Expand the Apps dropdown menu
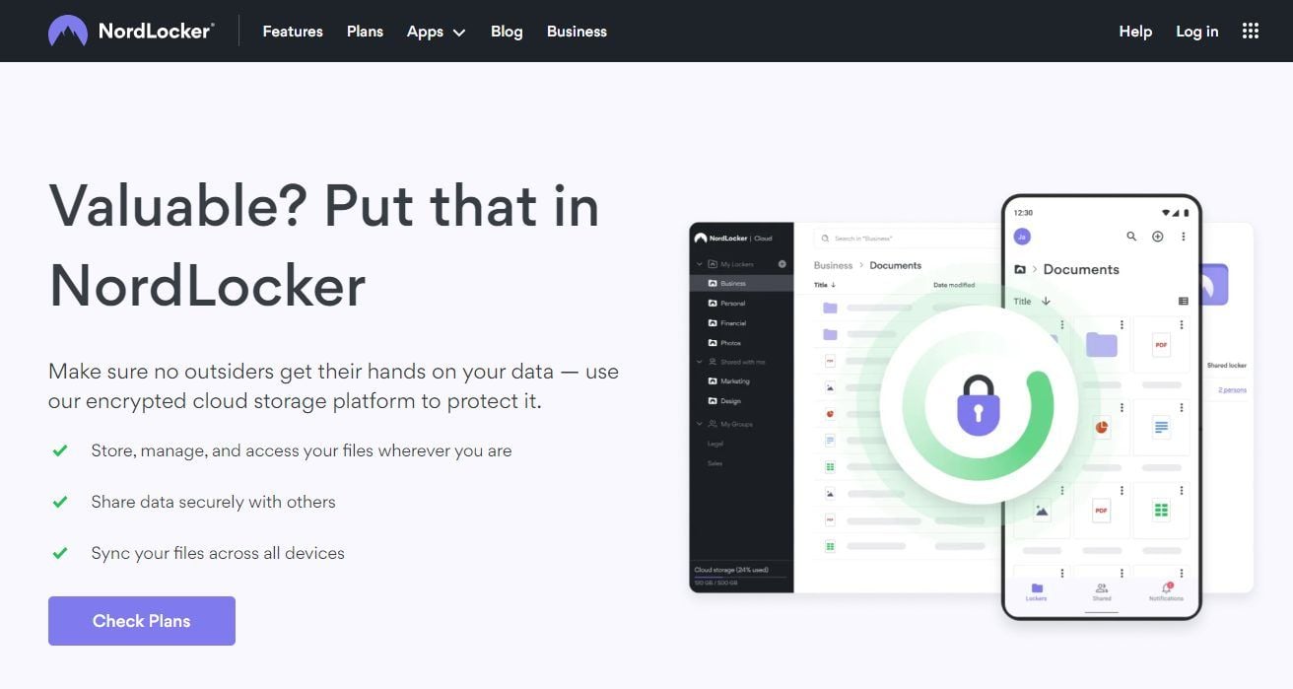Image resolution: width=1293 pixels, height=689 pixels. tap(436, 32)
